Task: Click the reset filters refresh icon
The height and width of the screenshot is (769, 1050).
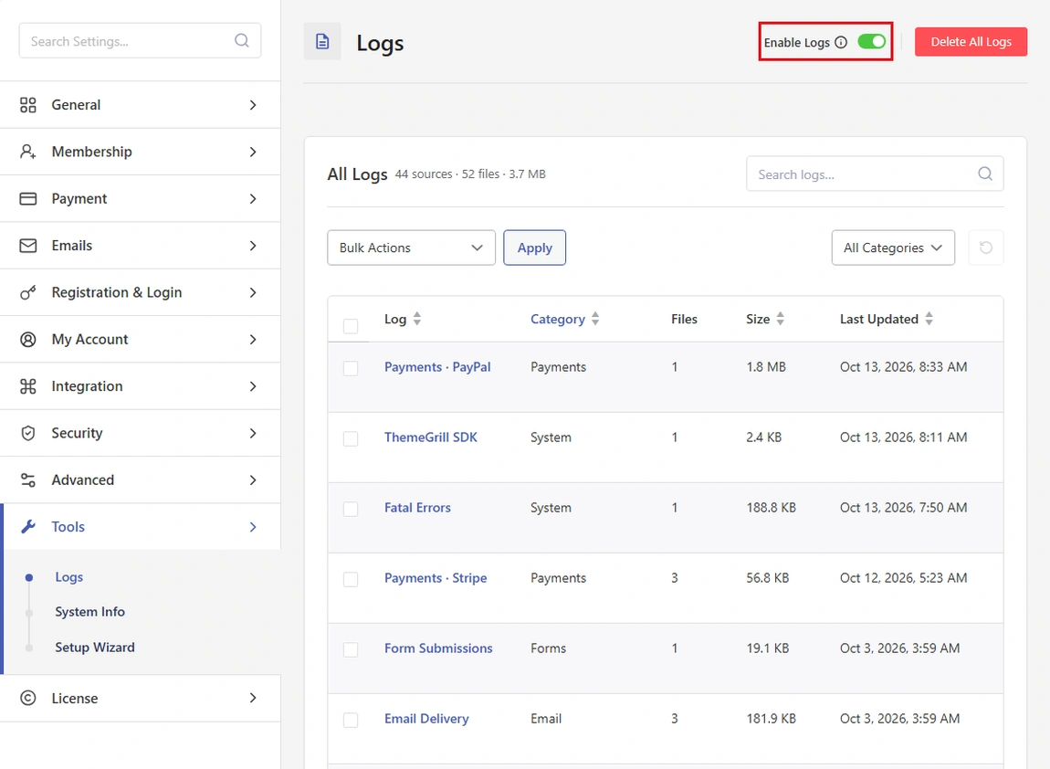Action: tap(986, 248)
